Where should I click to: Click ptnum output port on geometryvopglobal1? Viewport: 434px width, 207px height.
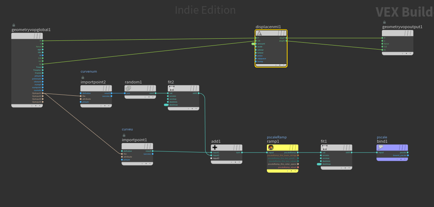pyautogui.click(x=43, y=76)
